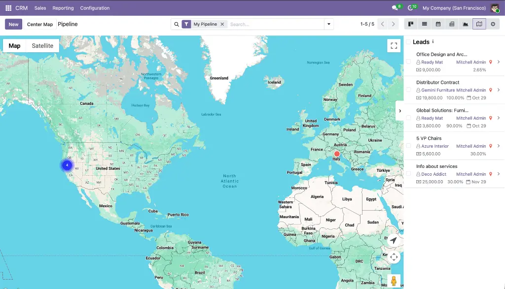
Task: Focus the Search input field
Action: (x=276, y=24)
